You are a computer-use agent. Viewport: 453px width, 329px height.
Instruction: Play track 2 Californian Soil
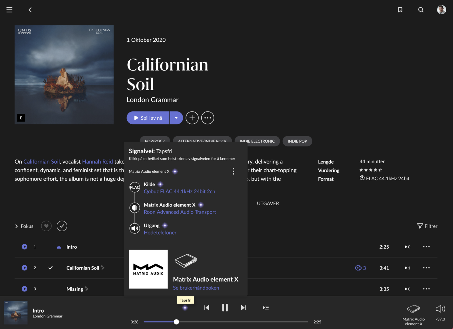coord(24,268)
